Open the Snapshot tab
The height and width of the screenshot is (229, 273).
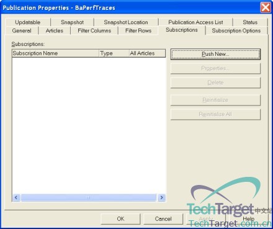(x=72, y=22)
